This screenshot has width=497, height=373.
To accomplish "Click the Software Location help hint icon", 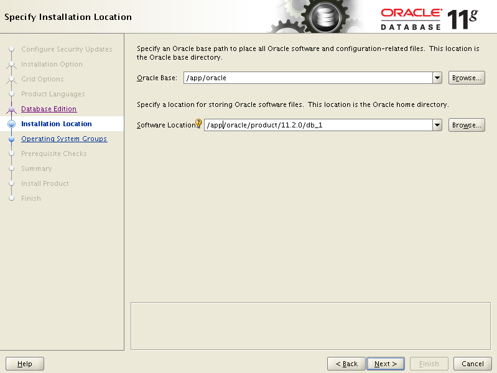I will pos(198,123).
